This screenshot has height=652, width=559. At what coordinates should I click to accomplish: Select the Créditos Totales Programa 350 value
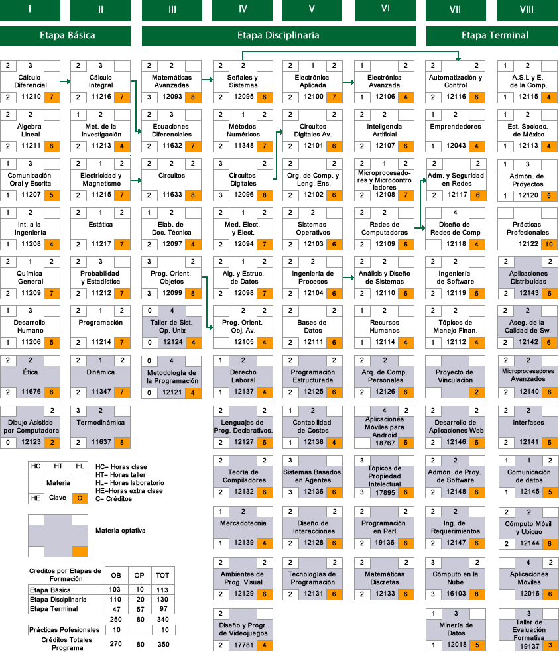pyautogui.click(x=163, y=644)
